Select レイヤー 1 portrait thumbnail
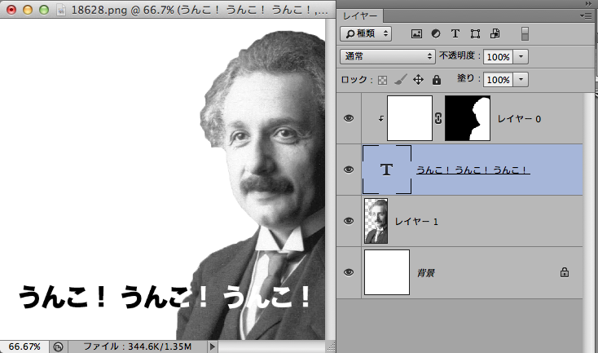The height and width of the screenshot is (353, 598). coord(376,221)
